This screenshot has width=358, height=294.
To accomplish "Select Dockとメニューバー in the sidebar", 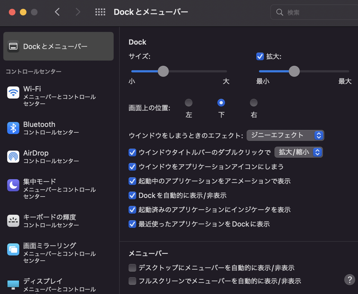I will 58,46.
